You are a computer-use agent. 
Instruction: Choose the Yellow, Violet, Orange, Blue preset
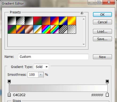click(x=20, y=29)
